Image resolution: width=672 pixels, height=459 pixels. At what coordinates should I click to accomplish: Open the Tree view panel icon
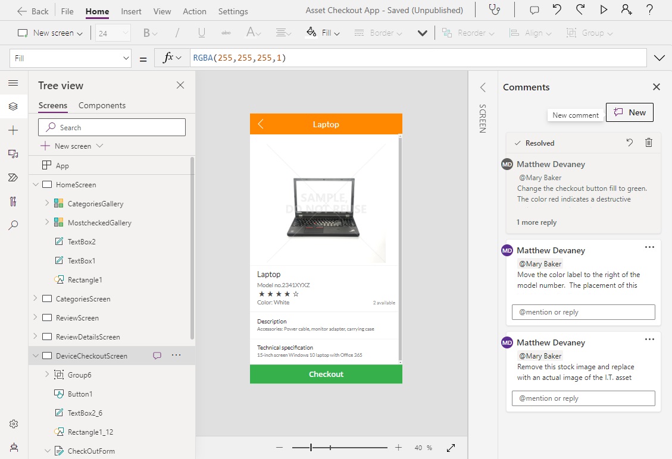(13, 107)
